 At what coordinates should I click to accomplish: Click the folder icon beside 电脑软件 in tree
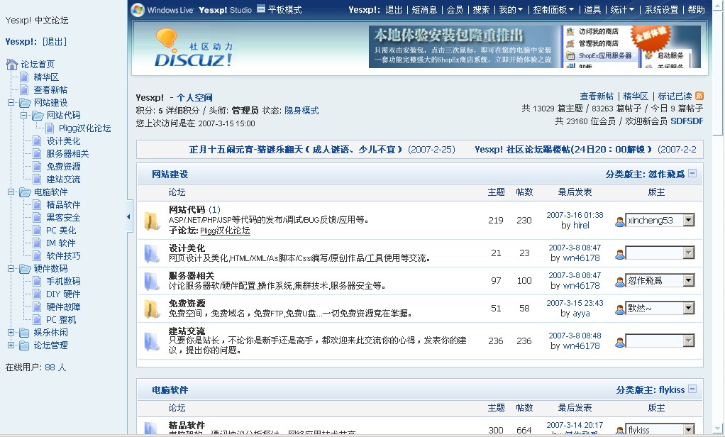coord(25,192)
